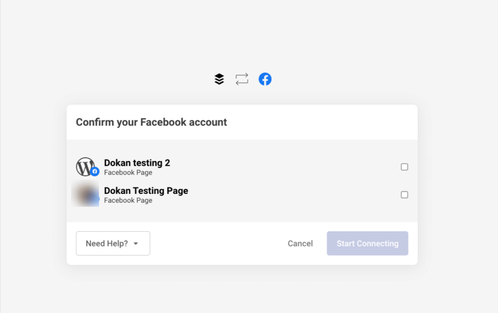The height and width of the screenshot is (313, 498).
Task: Click Facebook Page label under Dokan Testing Page
Action: (x=128, y=200)
